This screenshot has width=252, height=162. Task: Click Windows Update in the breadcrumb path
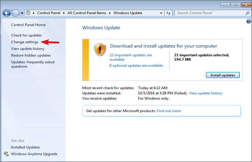(x=128, y=13)
